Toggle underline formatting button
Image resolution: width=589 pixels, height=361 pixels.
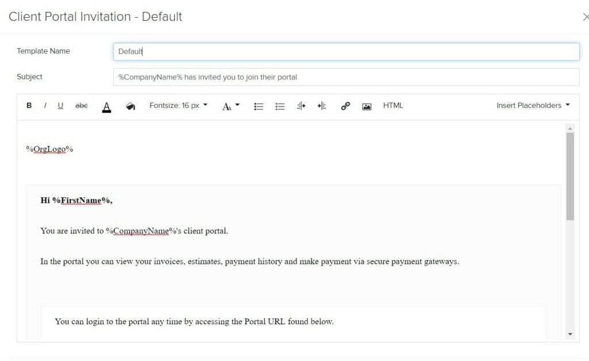(60, 106)
